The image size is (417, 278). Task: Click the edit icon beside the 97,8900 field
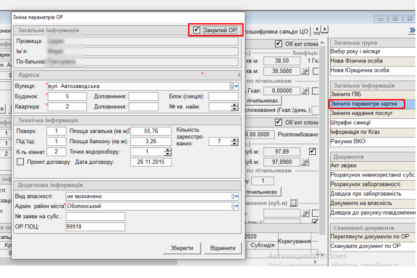305,162
